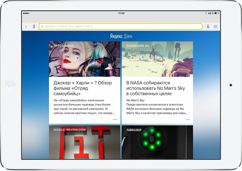Screen dimensions: 242x171
Task: Open the ЛАЙФХАКЕР source label
Action: 134,130
